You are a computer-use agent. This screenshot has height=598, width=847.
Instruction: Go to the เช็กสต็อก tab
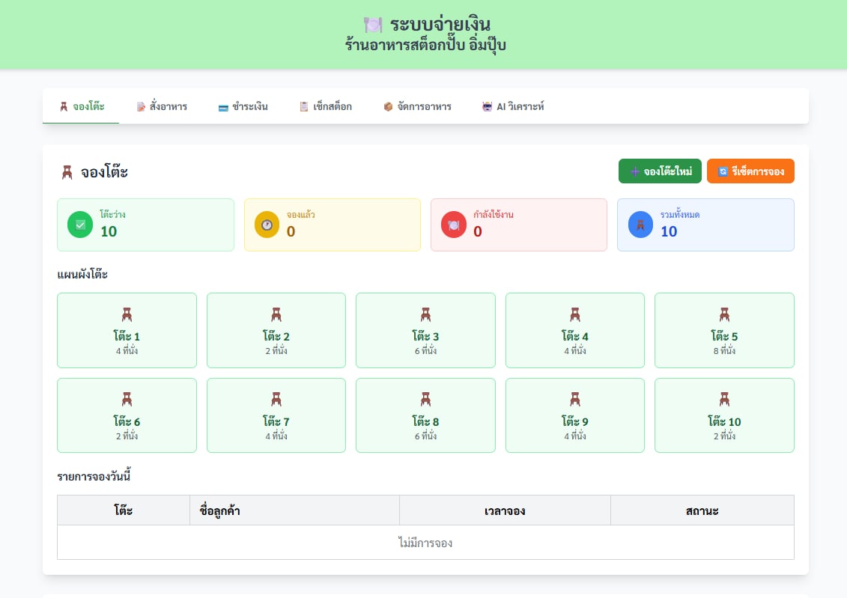pos(325,106)
